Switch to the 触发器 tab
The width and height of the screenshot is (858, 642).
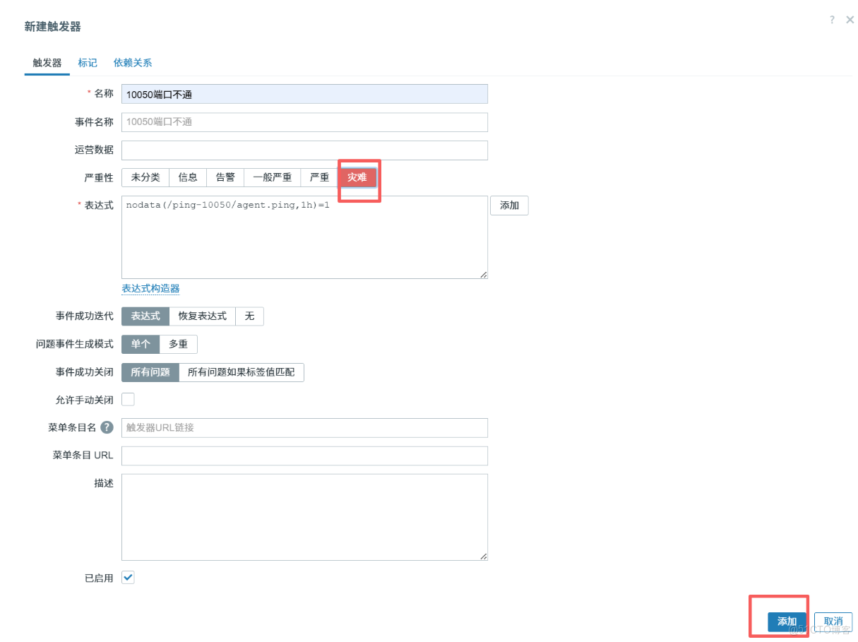click(x=47, y=63)
